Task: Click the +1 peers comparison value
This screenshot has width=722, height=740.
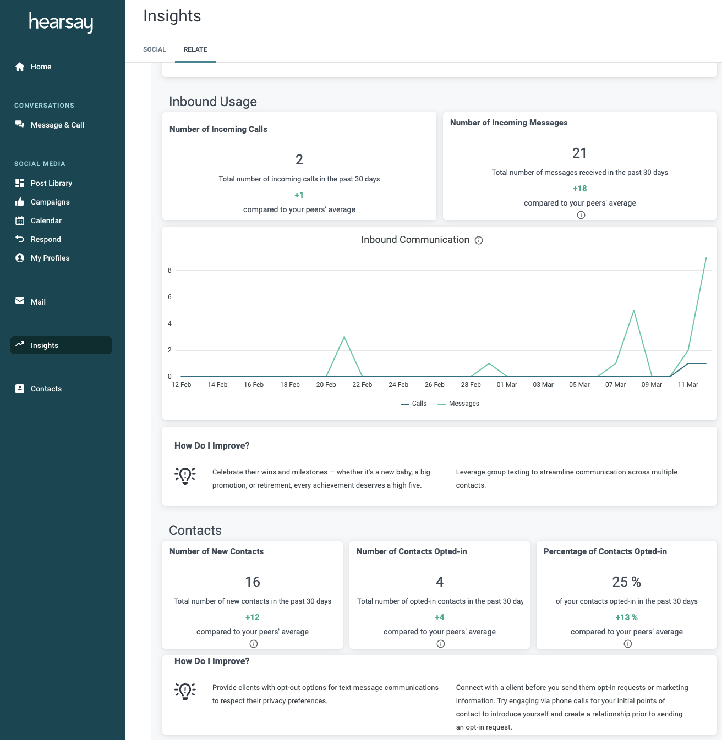Action: pos(299,195)
